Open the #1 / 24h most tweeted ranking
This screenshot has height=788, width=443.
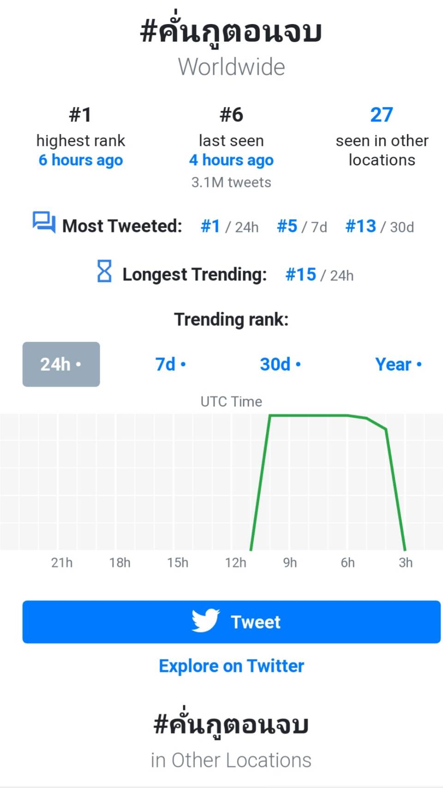(x=230, y=226)
